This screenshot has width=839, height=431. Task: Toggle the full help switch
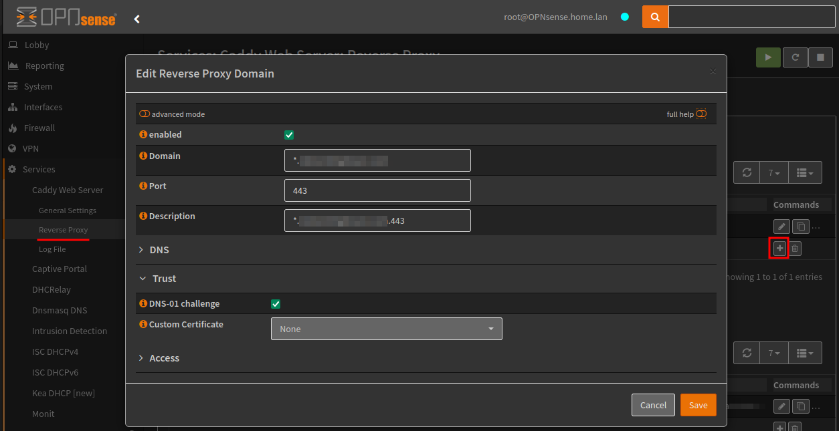pyautogui.click(x=701, y=114)
